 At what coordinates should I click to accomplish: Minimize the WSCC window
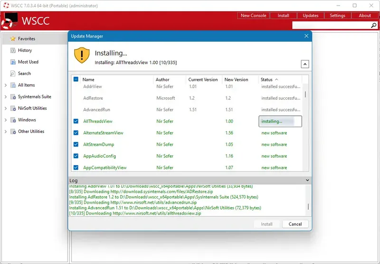tap(339, 5)
